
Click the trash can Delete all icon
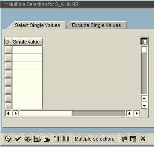click(57, 139)
